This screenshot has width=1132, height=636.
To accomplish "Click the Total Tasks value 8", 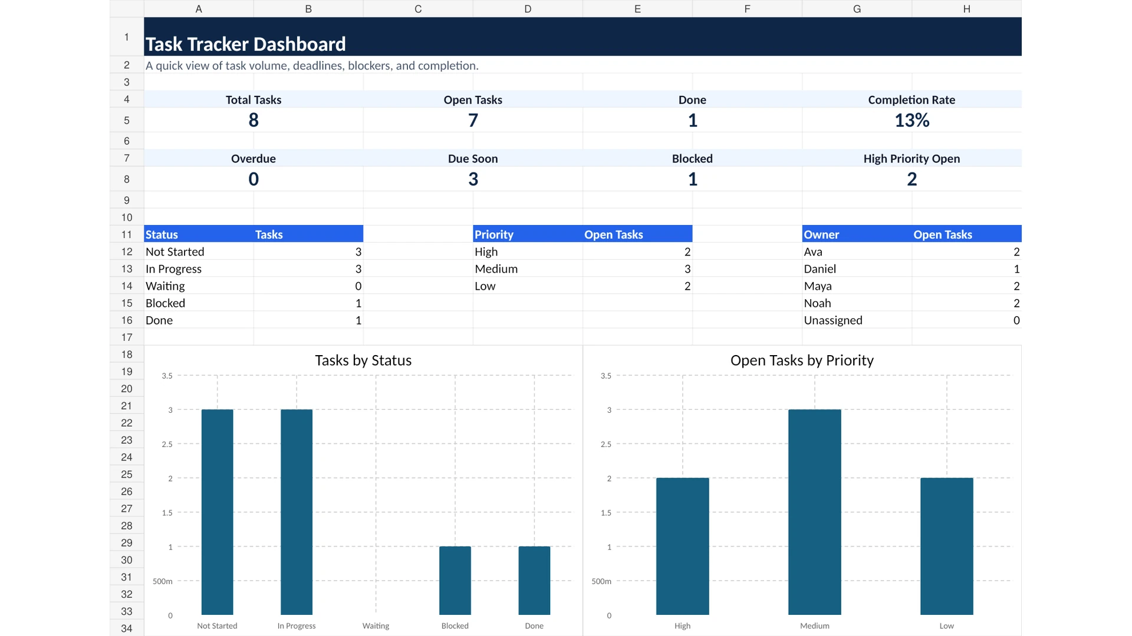I will click(x=254, y=120).
